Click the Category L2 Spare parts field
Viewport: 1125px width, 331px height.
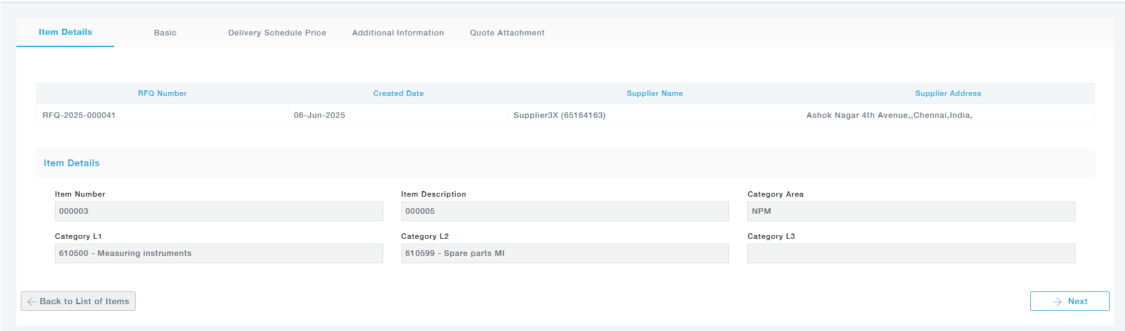[x=565, y=253]
